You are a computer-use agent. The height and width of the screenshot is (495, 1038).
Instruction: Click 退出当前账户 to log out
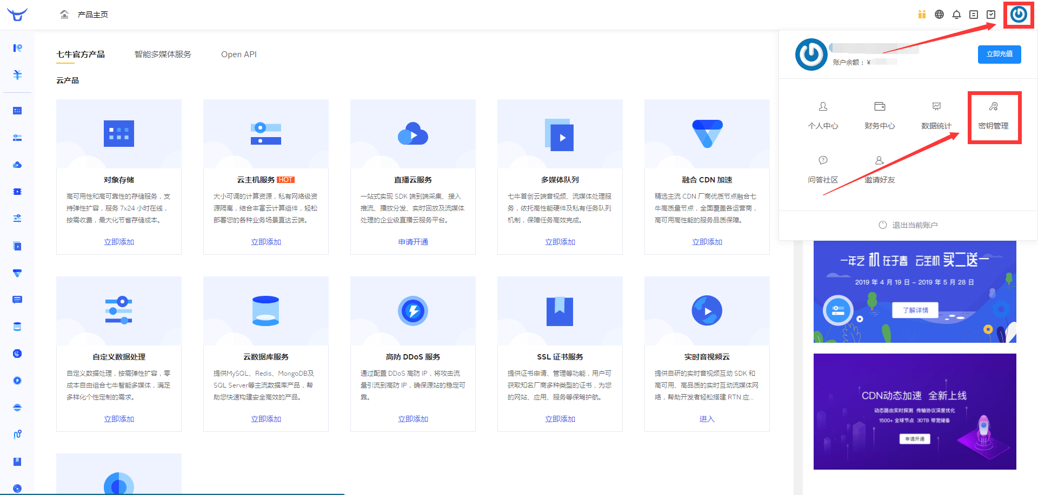point(907,225)
